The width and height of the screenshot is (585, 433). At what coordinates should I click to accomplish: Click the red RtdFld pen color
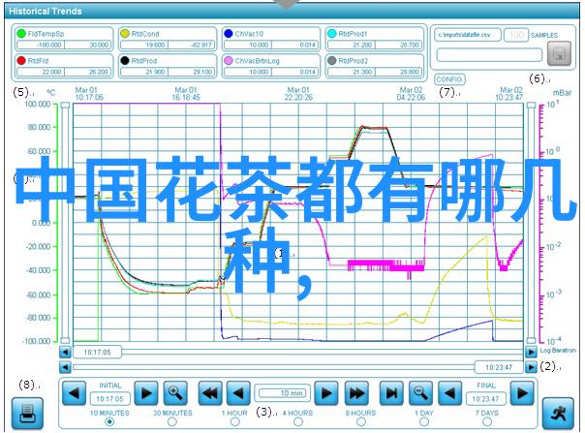[22, 58]
